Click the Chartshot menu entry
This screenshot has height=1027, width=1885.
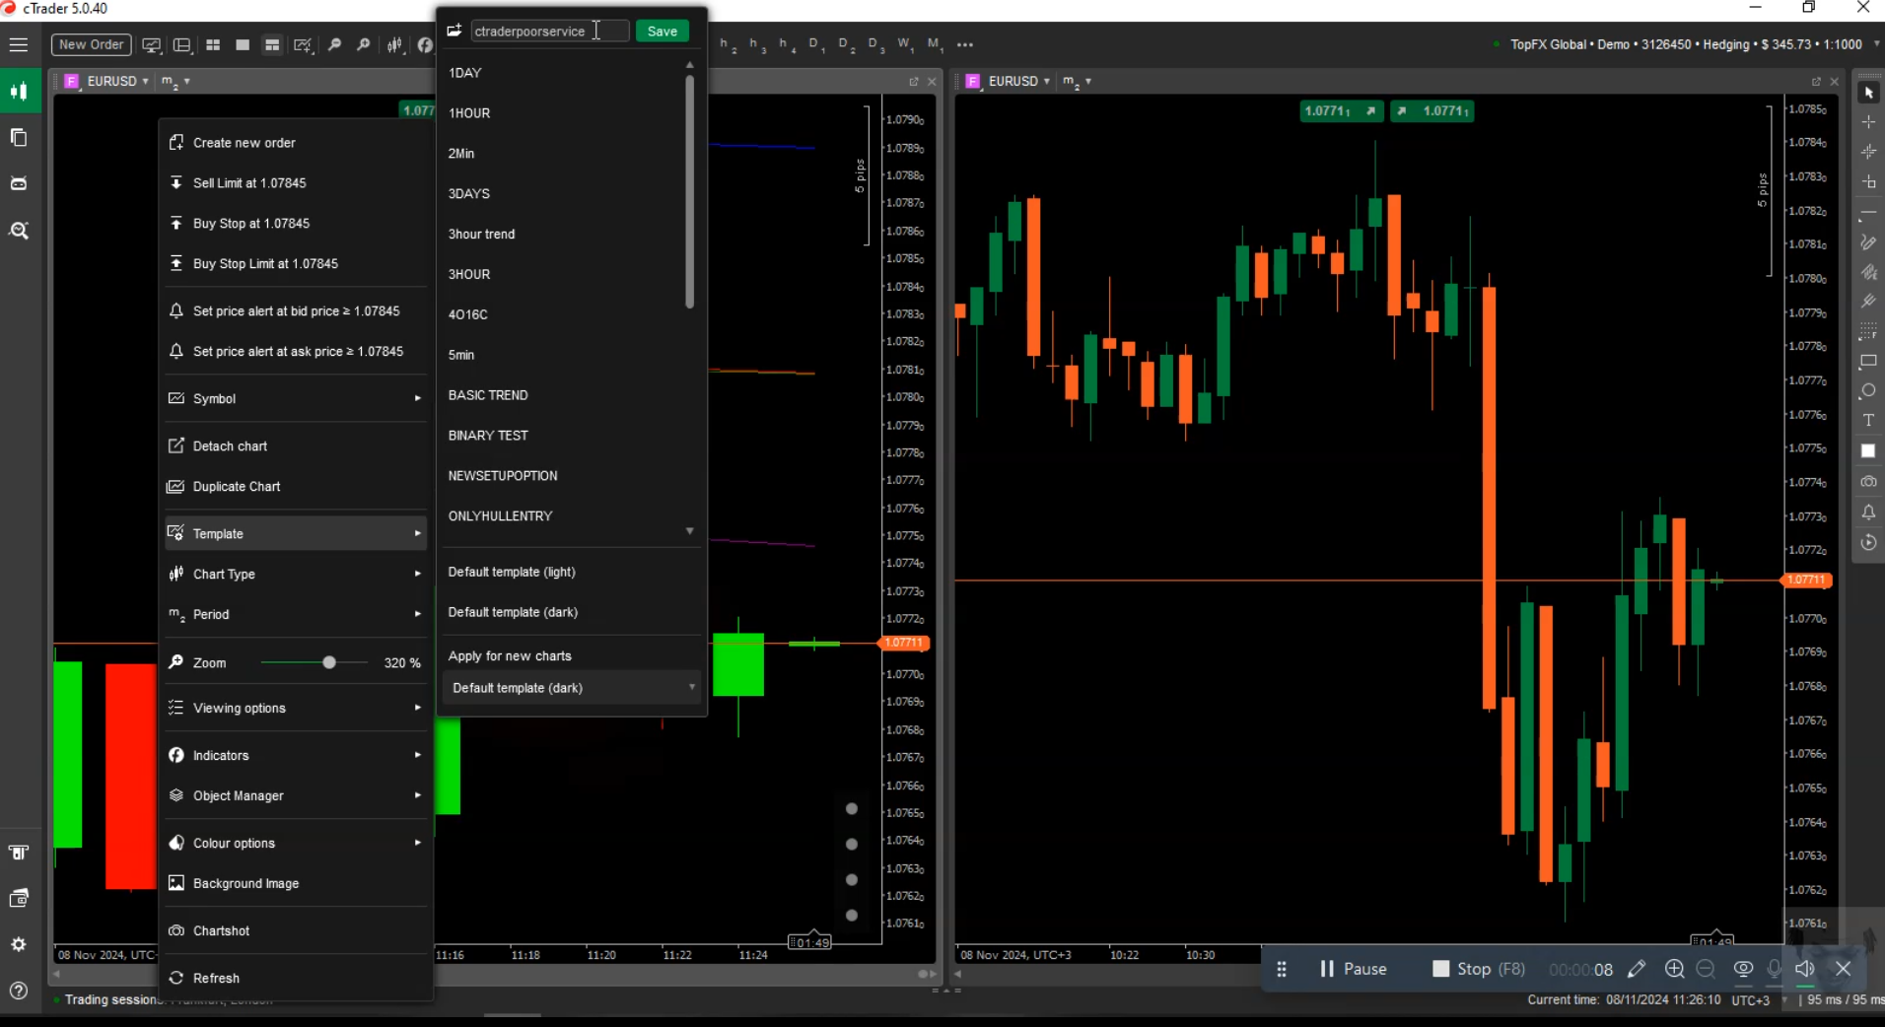(296, 930)
